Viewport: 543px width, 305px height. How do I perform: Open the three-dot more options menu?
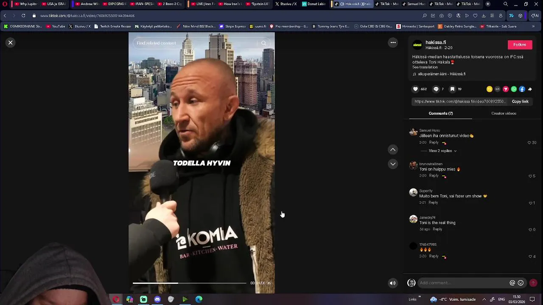(x=393, y=42)
